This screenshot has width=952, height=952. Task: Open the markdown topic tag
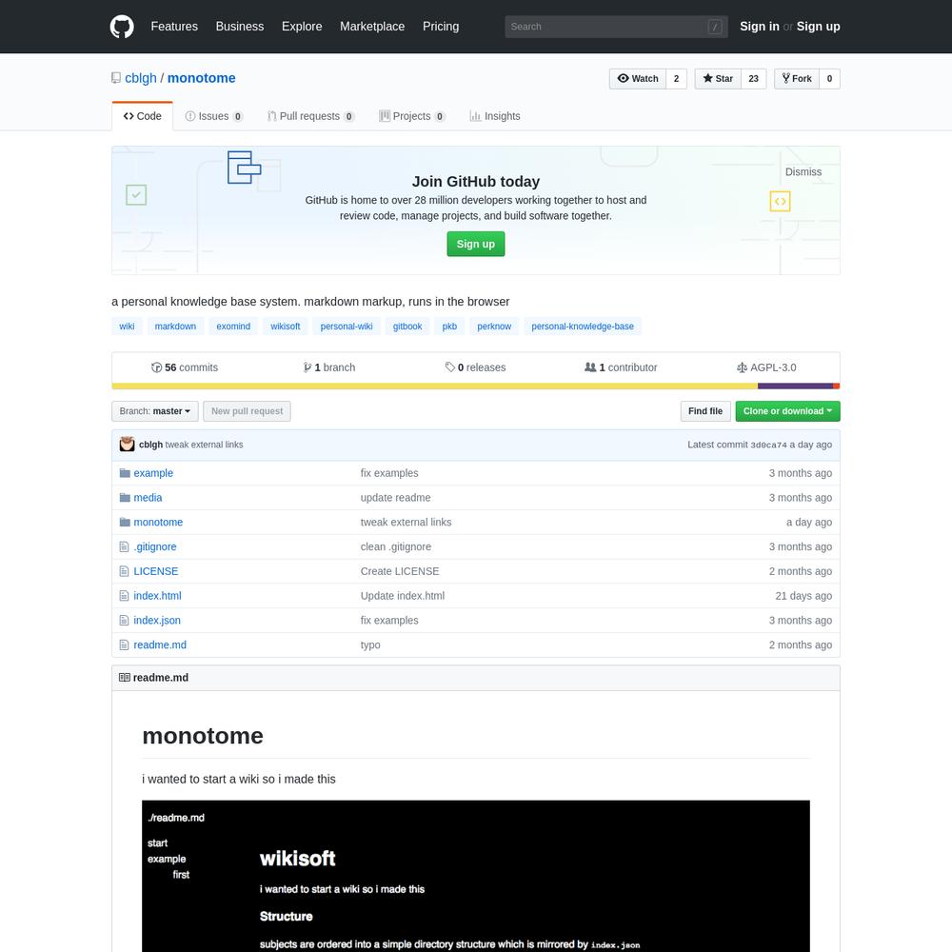(175, 326)
